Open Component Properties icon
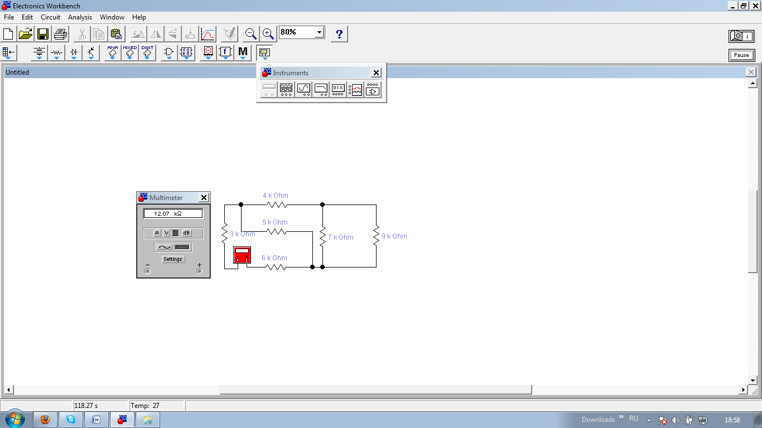 click(229, 34)
